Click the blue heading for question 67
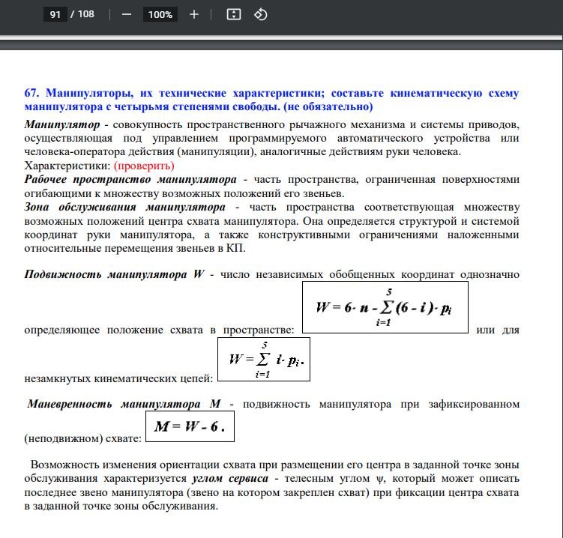 (x=271, y=100)
